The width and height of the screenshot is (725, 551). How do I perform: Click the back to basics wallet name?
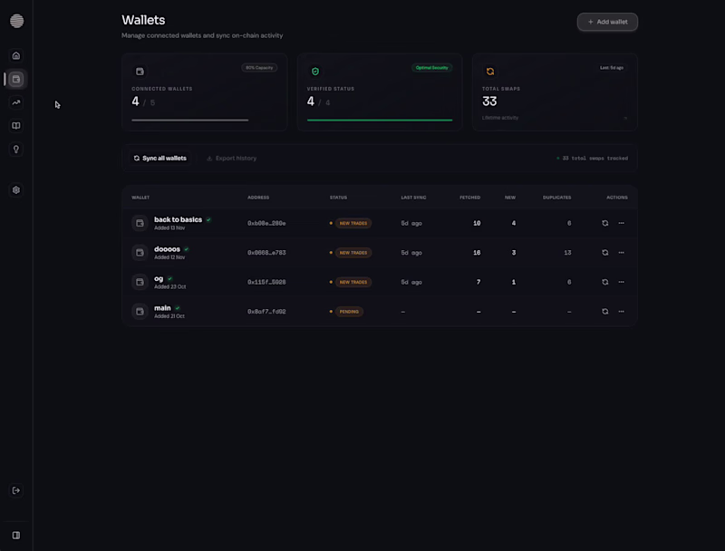click(x=178, y=219)
